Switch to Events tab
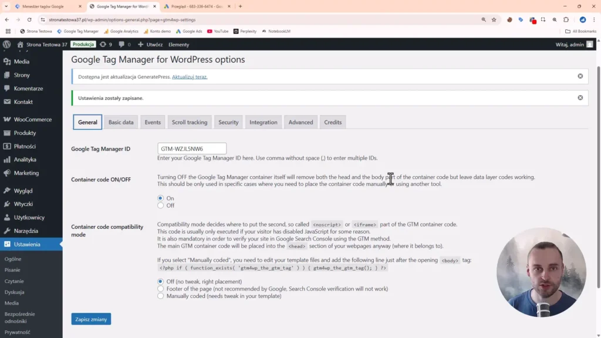Image resolution: width=601 pixels, height=338 pixels. (x=153, y=122)
